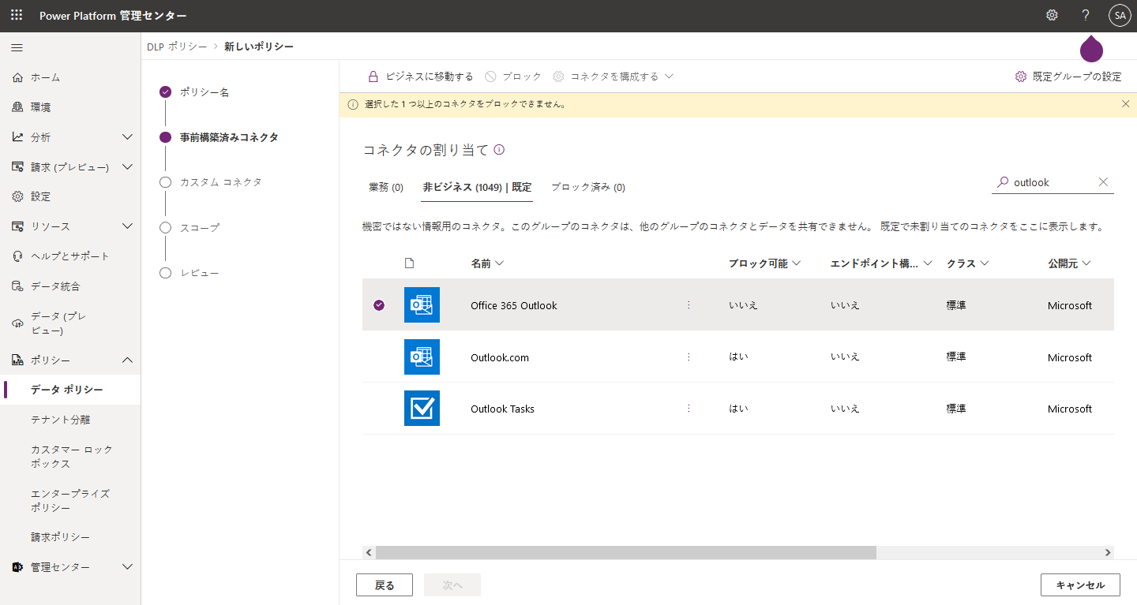Image resolution: width=1137 pixels, height=605 pixels.
Task: Open the SA account avatar
Action: coord(1120,16)
